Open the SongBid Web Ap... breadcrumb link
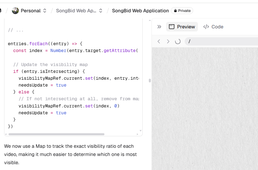The image size is (258, 170). (76, 11)
